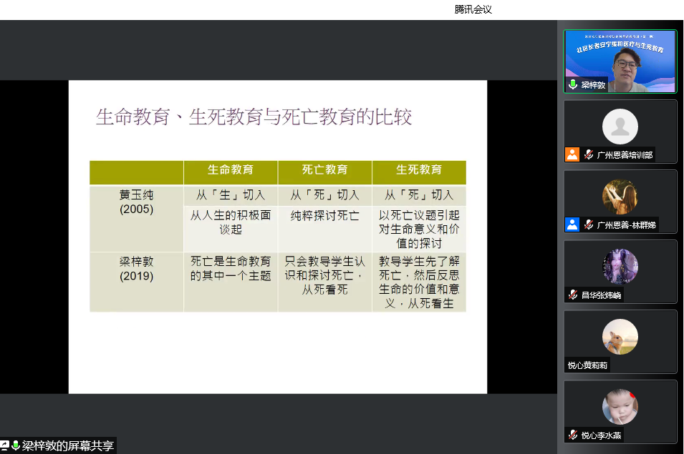Click the cell 只会教导学生认识和探讨死亡，从死看死
Image resolution: width=684 pixels, height=454 pixels.
(x=324, y=282)
